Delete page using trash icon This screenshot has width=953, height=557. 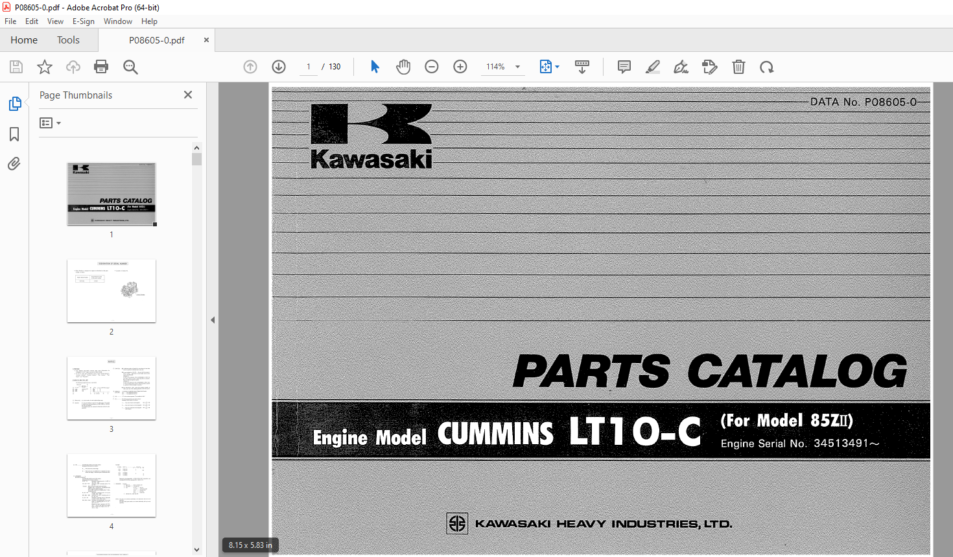coord(738,67)
